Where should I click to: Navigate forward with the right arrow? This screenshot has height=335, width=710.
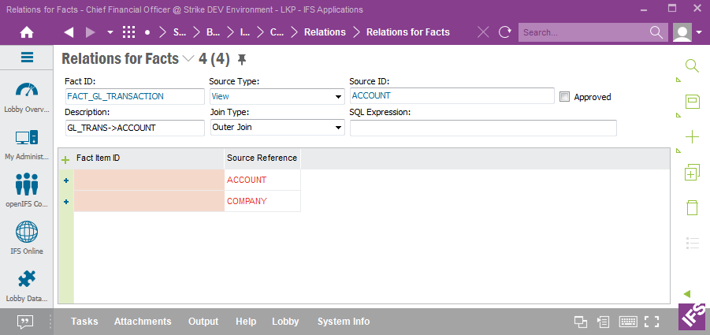(90, 32)
